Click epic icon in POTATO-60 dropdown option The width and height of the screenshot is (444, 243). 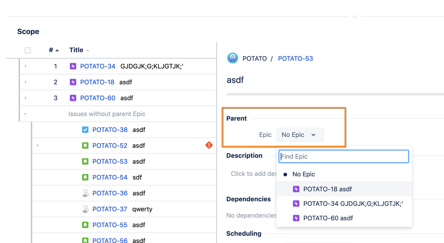[296, 218]
